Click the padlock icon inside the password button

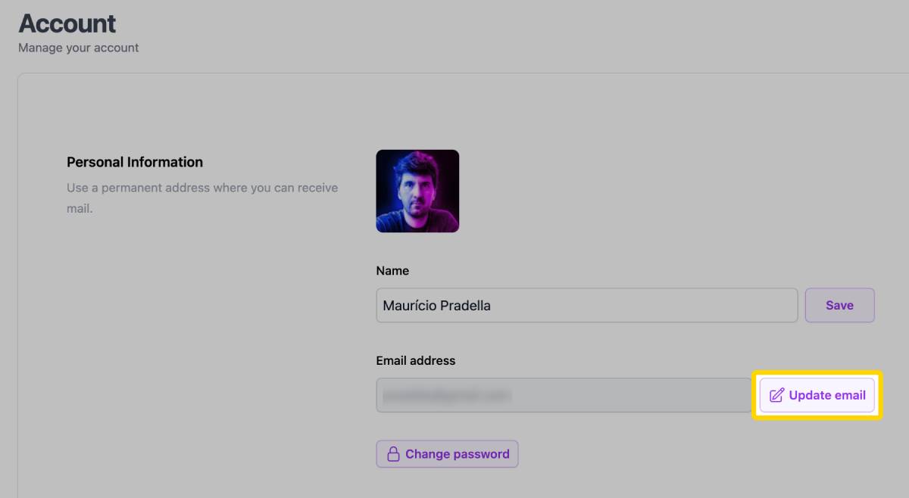[393, 453]
